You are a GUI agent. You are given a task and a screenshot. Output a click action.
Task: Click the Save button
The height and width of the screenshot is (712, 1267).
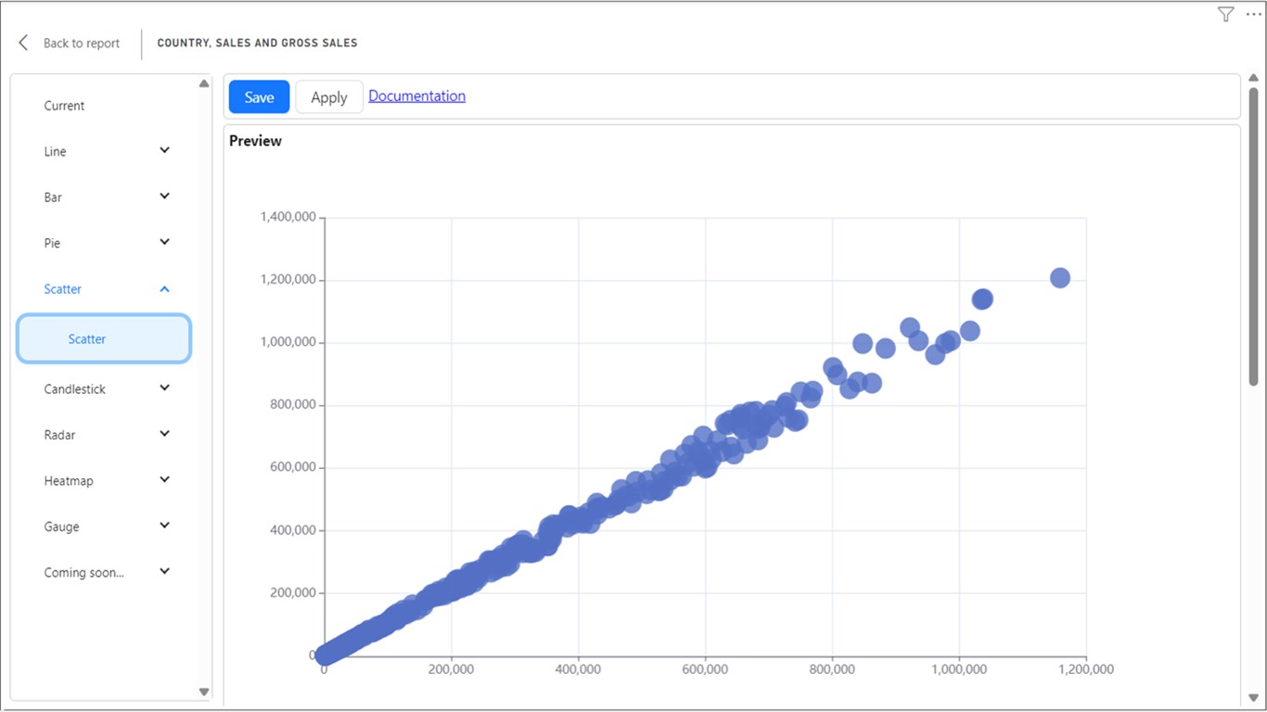(259, 97)
